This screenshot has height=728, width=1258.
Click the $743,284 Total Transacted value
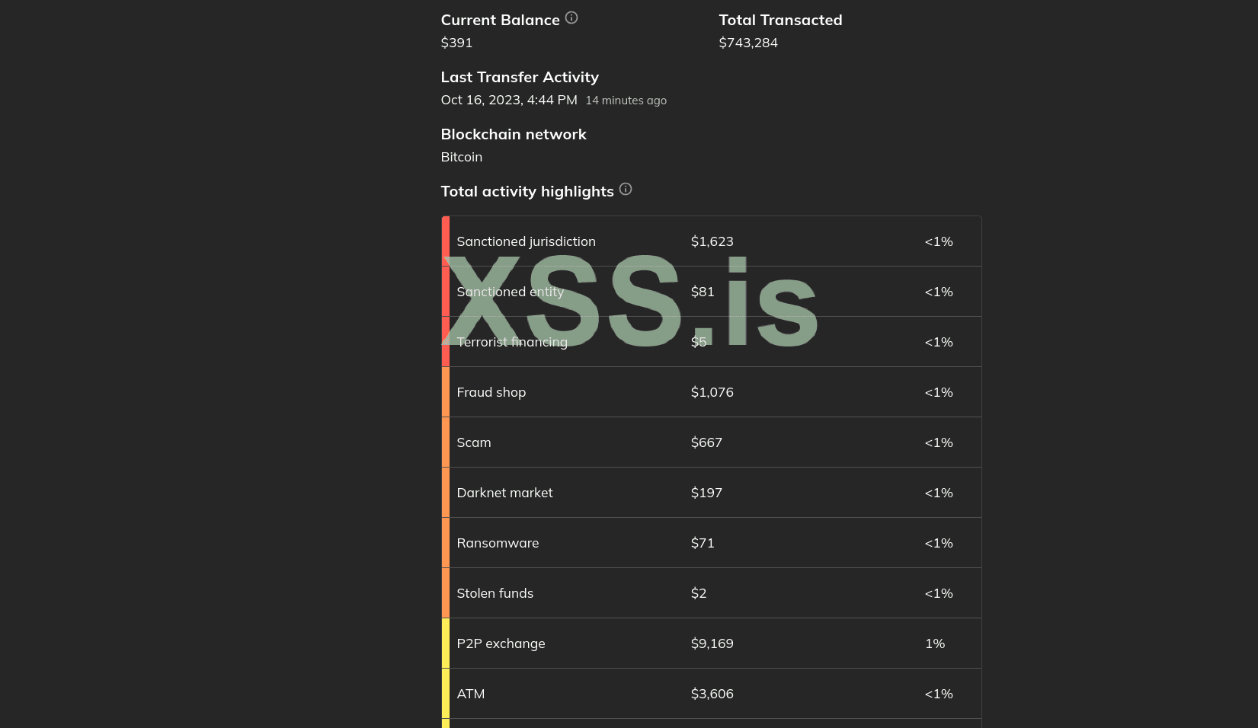pos(748,43)
